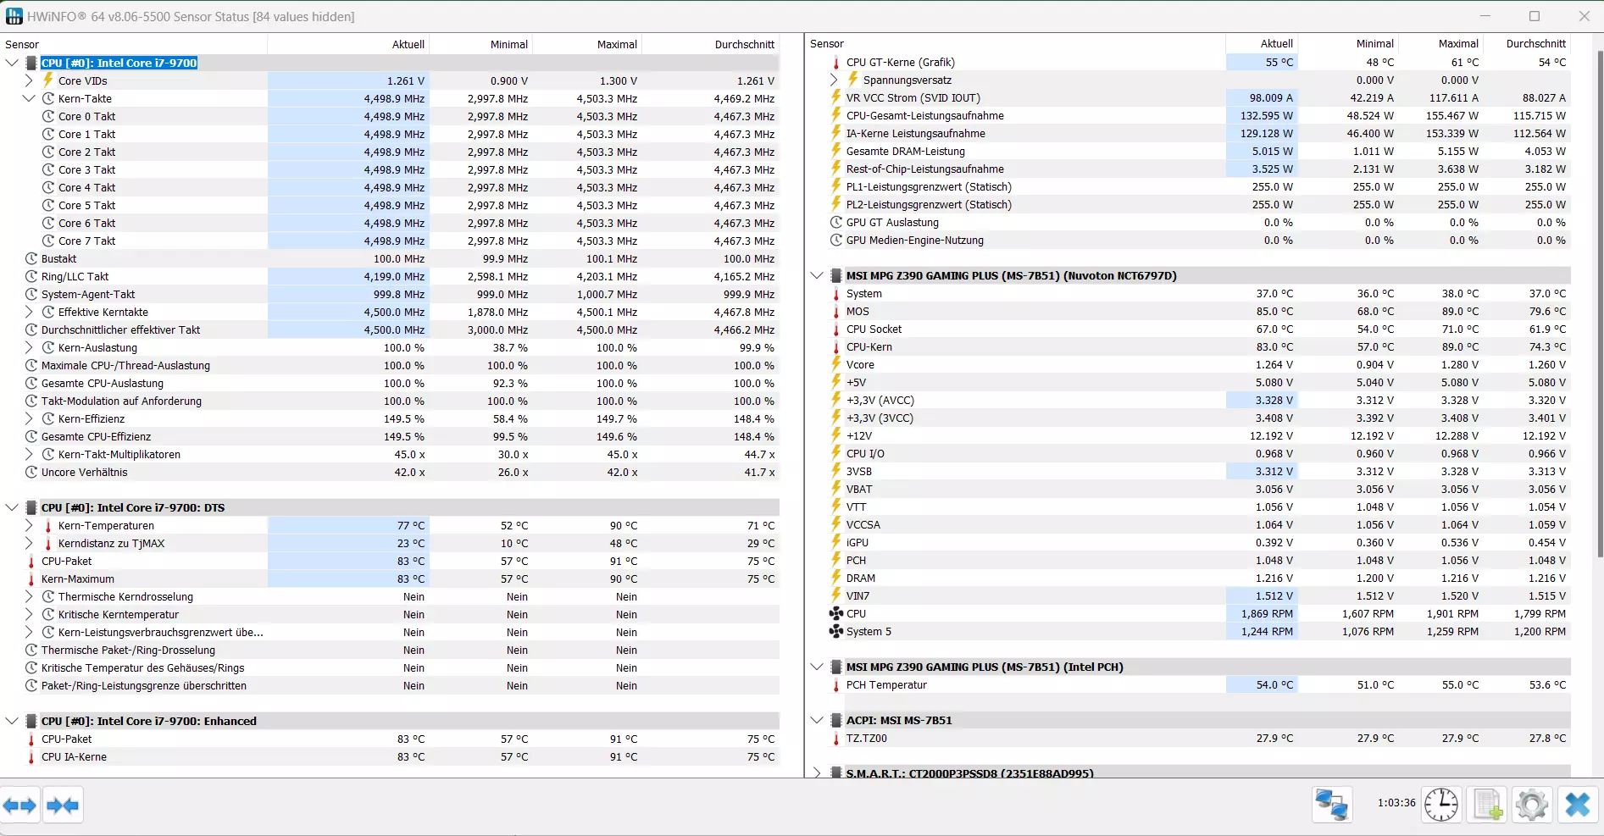Open the network remote monitoring icon
This screenshot has width=1604, height=836.
click(1332, 804)
